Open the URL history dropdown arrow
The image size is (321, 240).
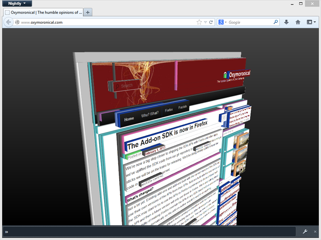[205, 22]
